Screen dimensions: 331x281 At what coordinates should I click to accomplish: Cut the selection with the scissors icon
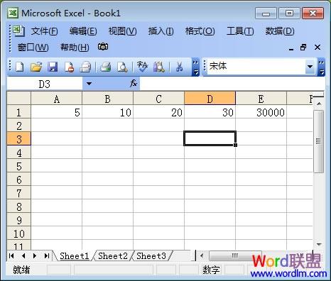tap(180, 67)
